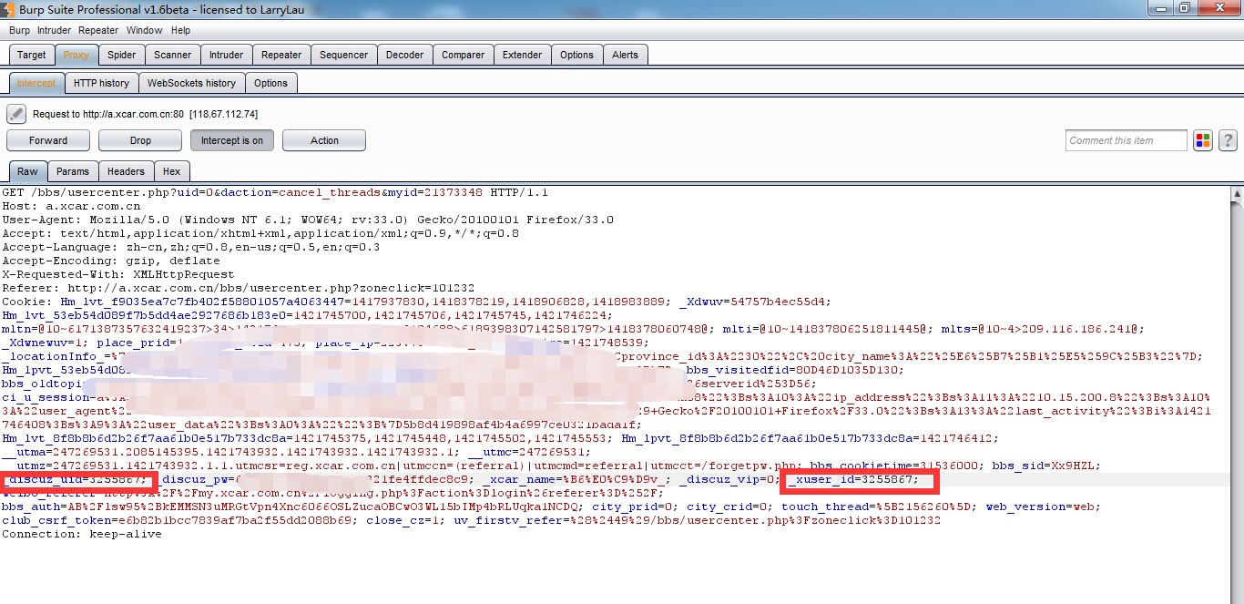Image resolution: width=1244 pixels, height=604 pixels.
Task: Open the Action menu button
Action: pos(324,140)
